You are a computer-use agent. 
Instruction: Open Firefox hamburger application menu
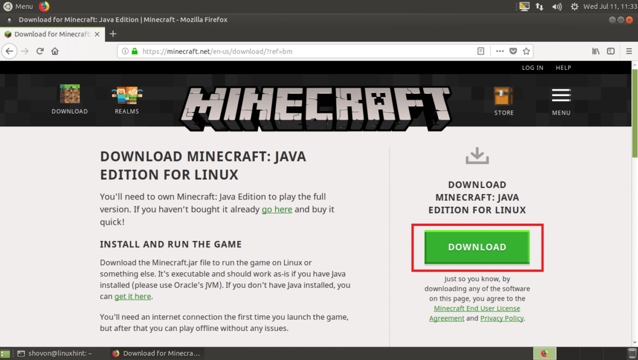[629, 51]
